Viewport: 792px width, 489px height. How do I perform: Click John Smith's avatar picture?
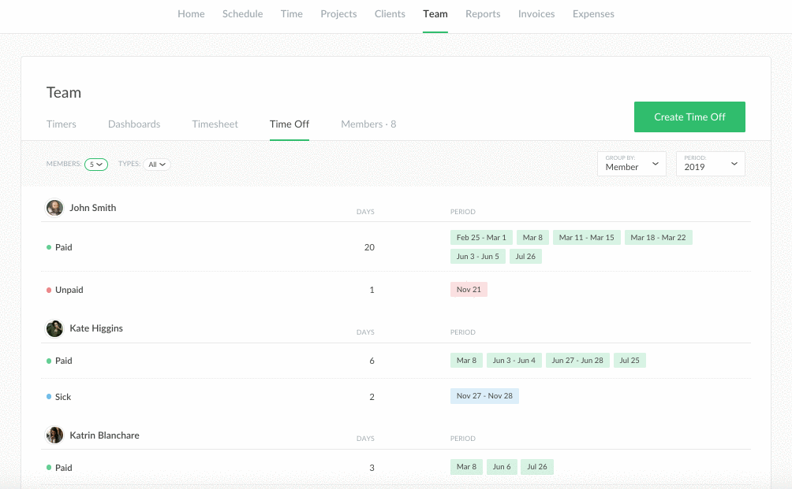click(54, 208)
